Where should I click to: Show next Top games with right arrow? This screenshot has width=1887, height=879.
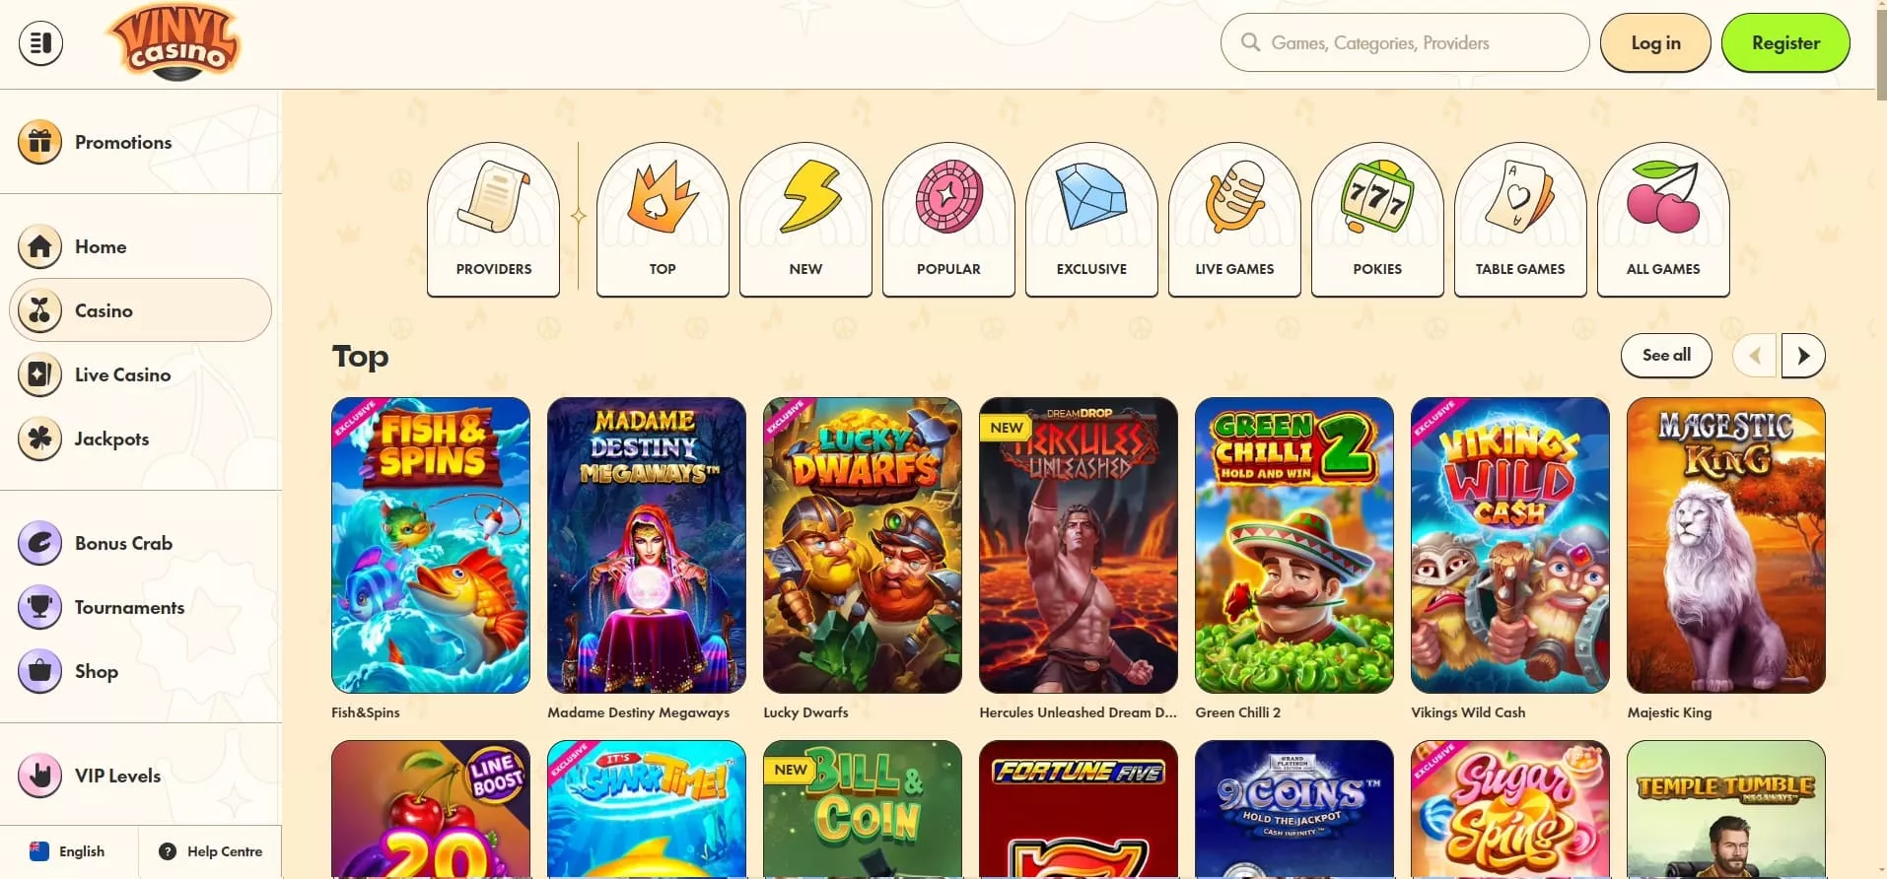point(1803,356)
